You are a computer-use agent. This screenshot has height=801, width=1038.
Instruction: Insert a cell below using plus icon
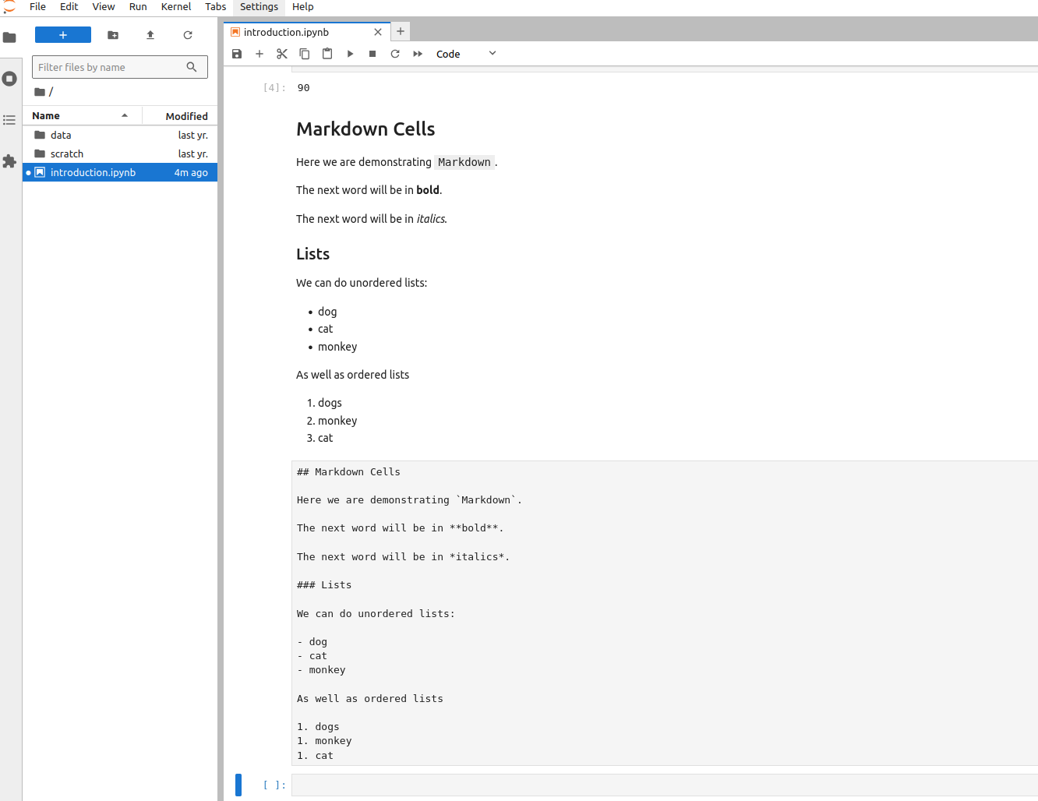[259, 54]
